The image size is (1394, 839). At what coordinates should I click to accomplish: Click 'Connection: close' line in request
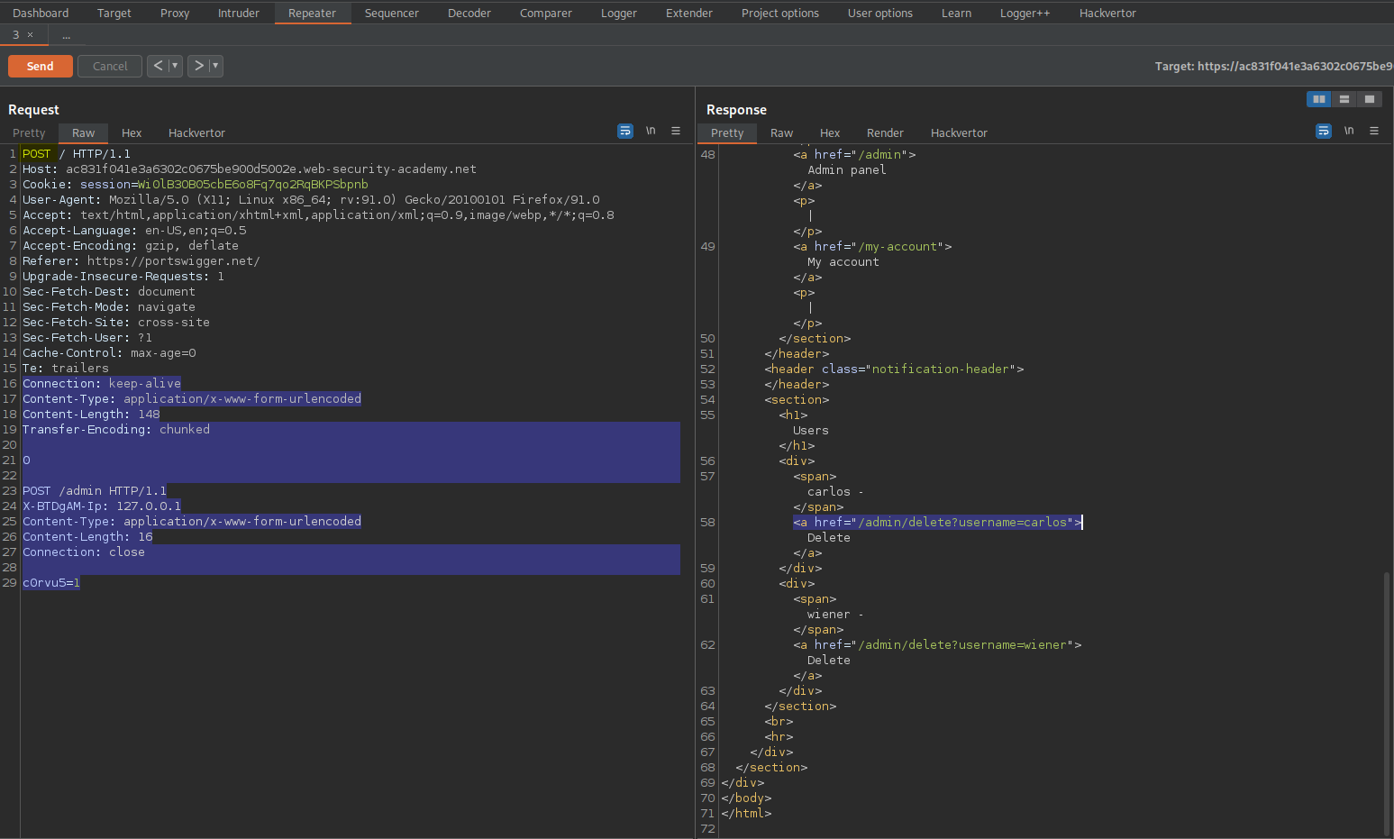pyautogui.click(x=84, y=552)
